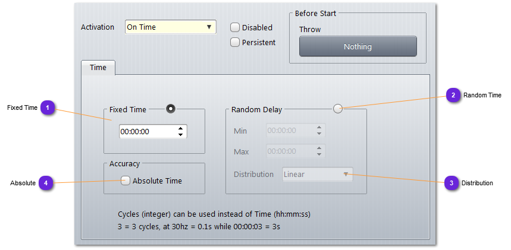Check the Persistent option
Image resolution: width=511 pixels, height=250 pixels.
coord(235,42)
